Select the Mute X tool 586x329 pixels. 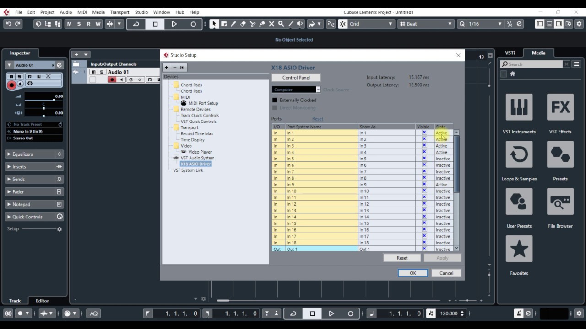tap(271, 24)
